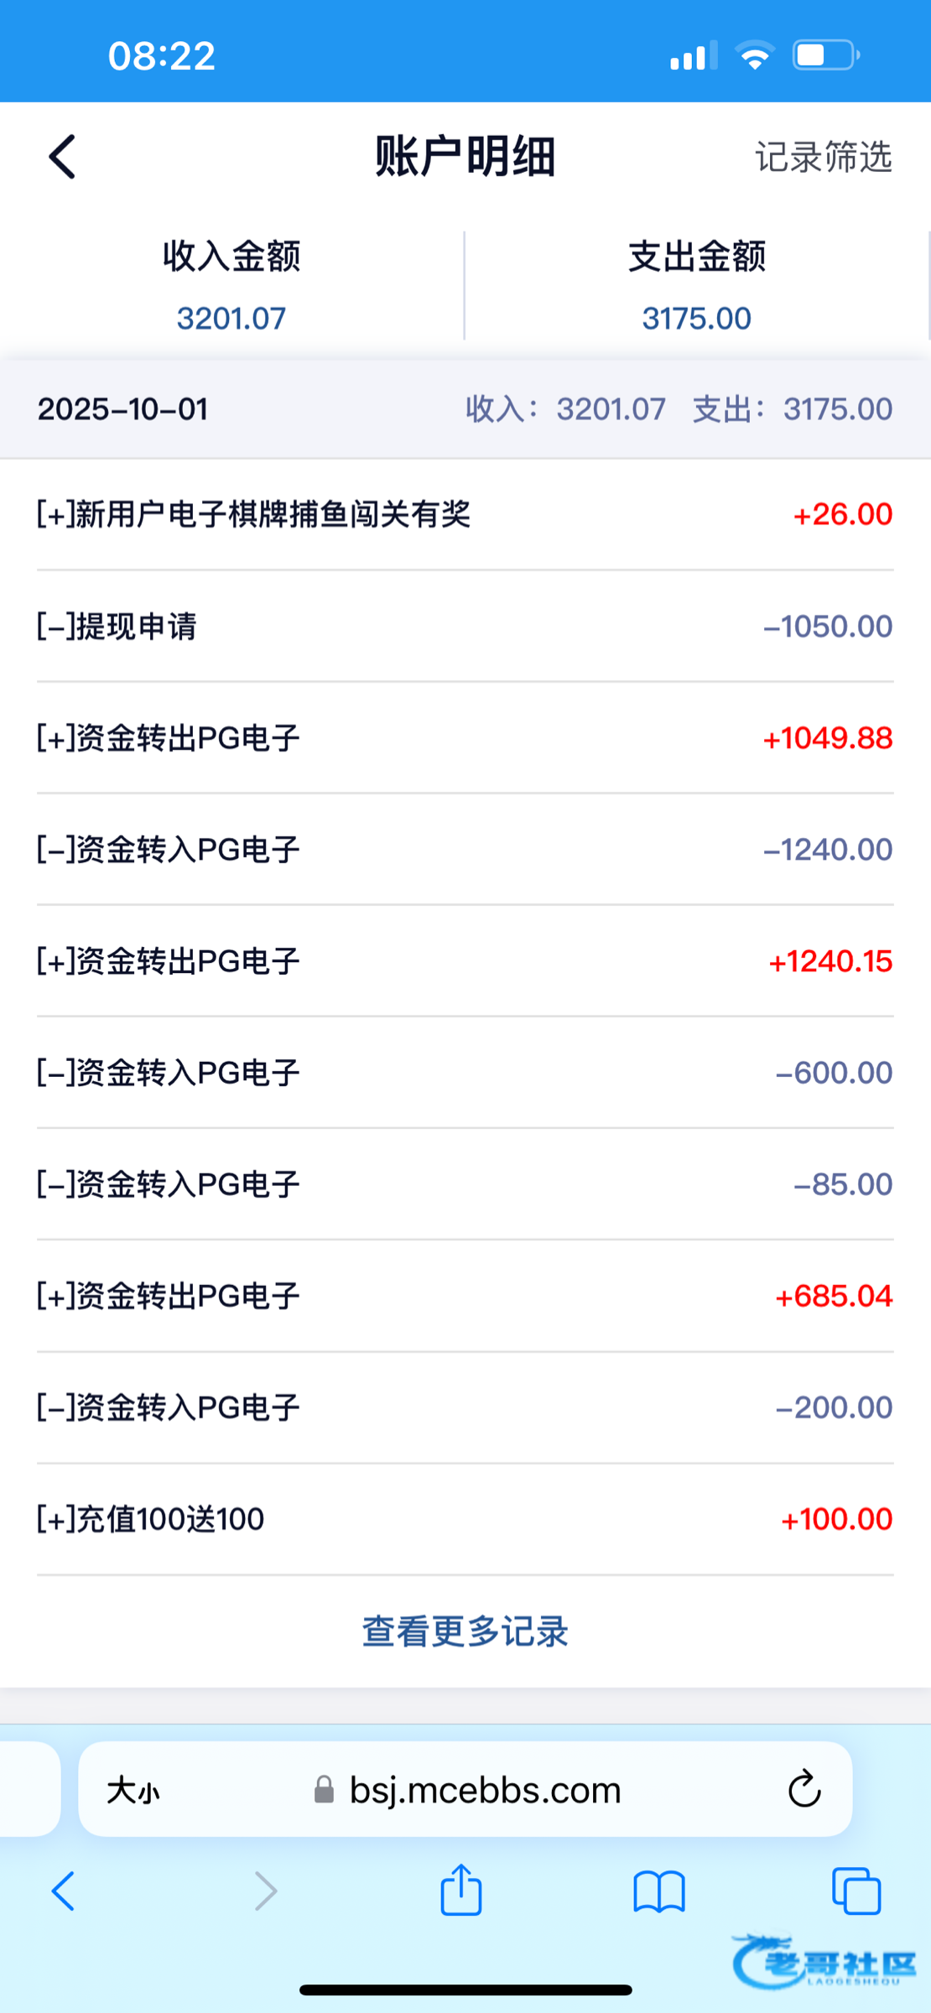
Task: Open the Safari bookmarks book icon
Action: click(659, 1892)
